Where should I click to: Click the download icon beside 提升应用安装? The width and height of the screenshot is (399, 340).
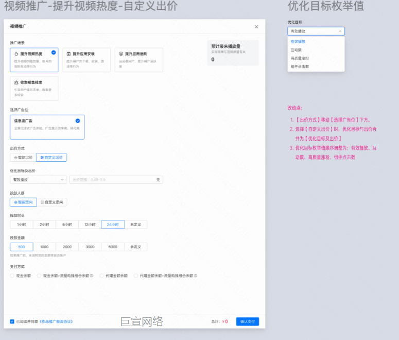68,54
